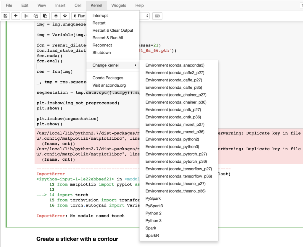Select Environment (conda_theano_p36) kernel
The image size is (303, 247).
coord(179,191)
